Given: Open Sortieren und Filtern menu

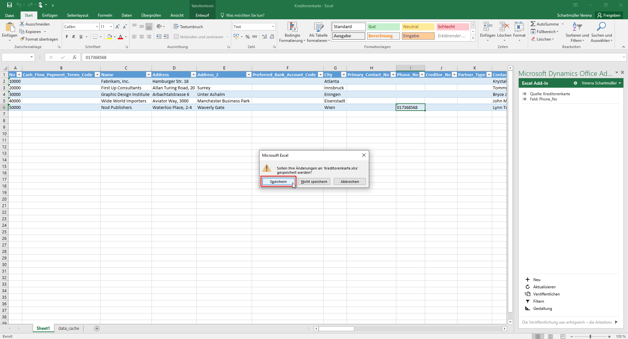Looking at the screenshot, I should pos(577,32).
